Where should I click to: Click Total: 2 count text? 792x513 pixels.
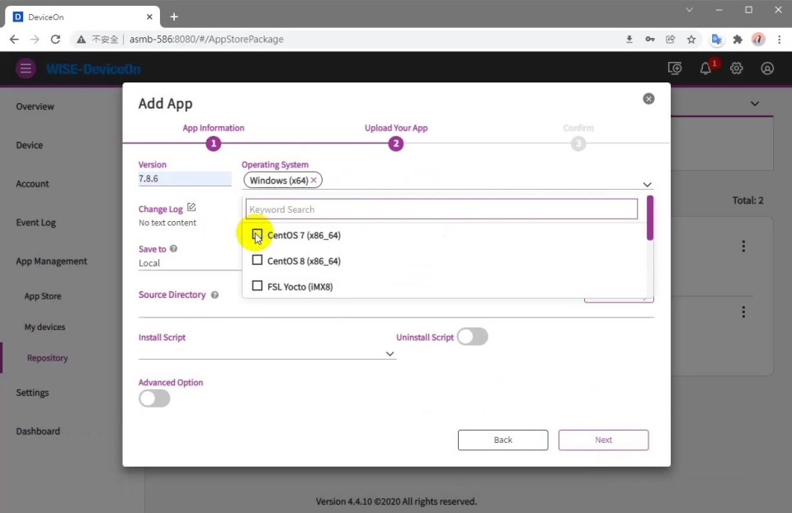747,200
